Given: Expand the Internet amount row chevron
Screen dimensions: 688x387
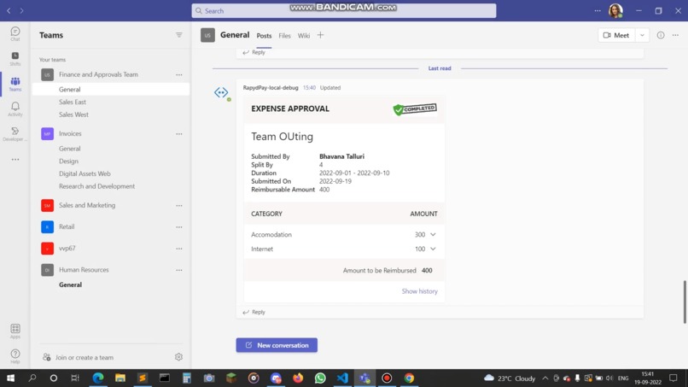Looking at the screenshot, I should [x=433, y=249].
